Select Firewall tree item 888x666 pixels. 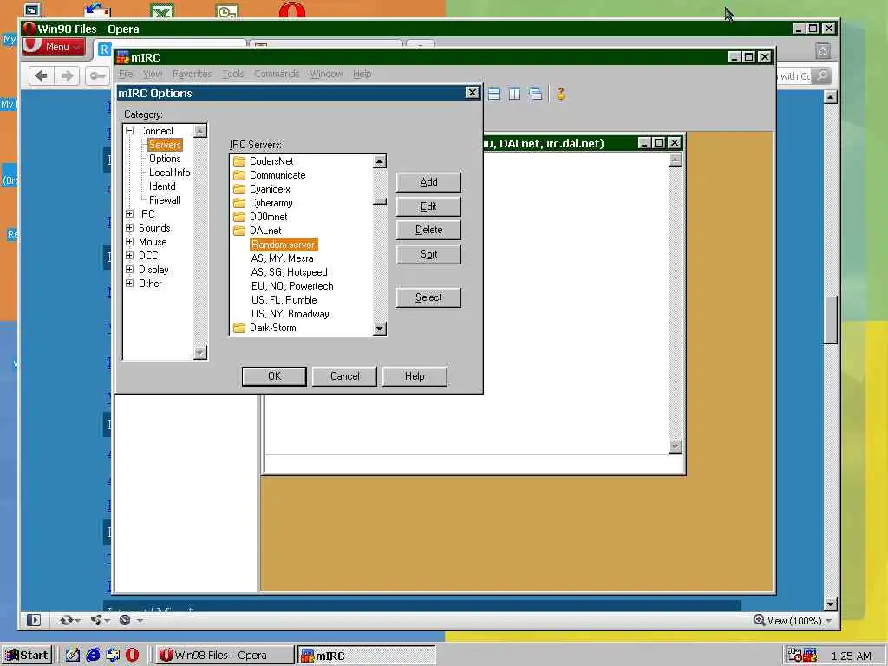[x=164, y=200]
